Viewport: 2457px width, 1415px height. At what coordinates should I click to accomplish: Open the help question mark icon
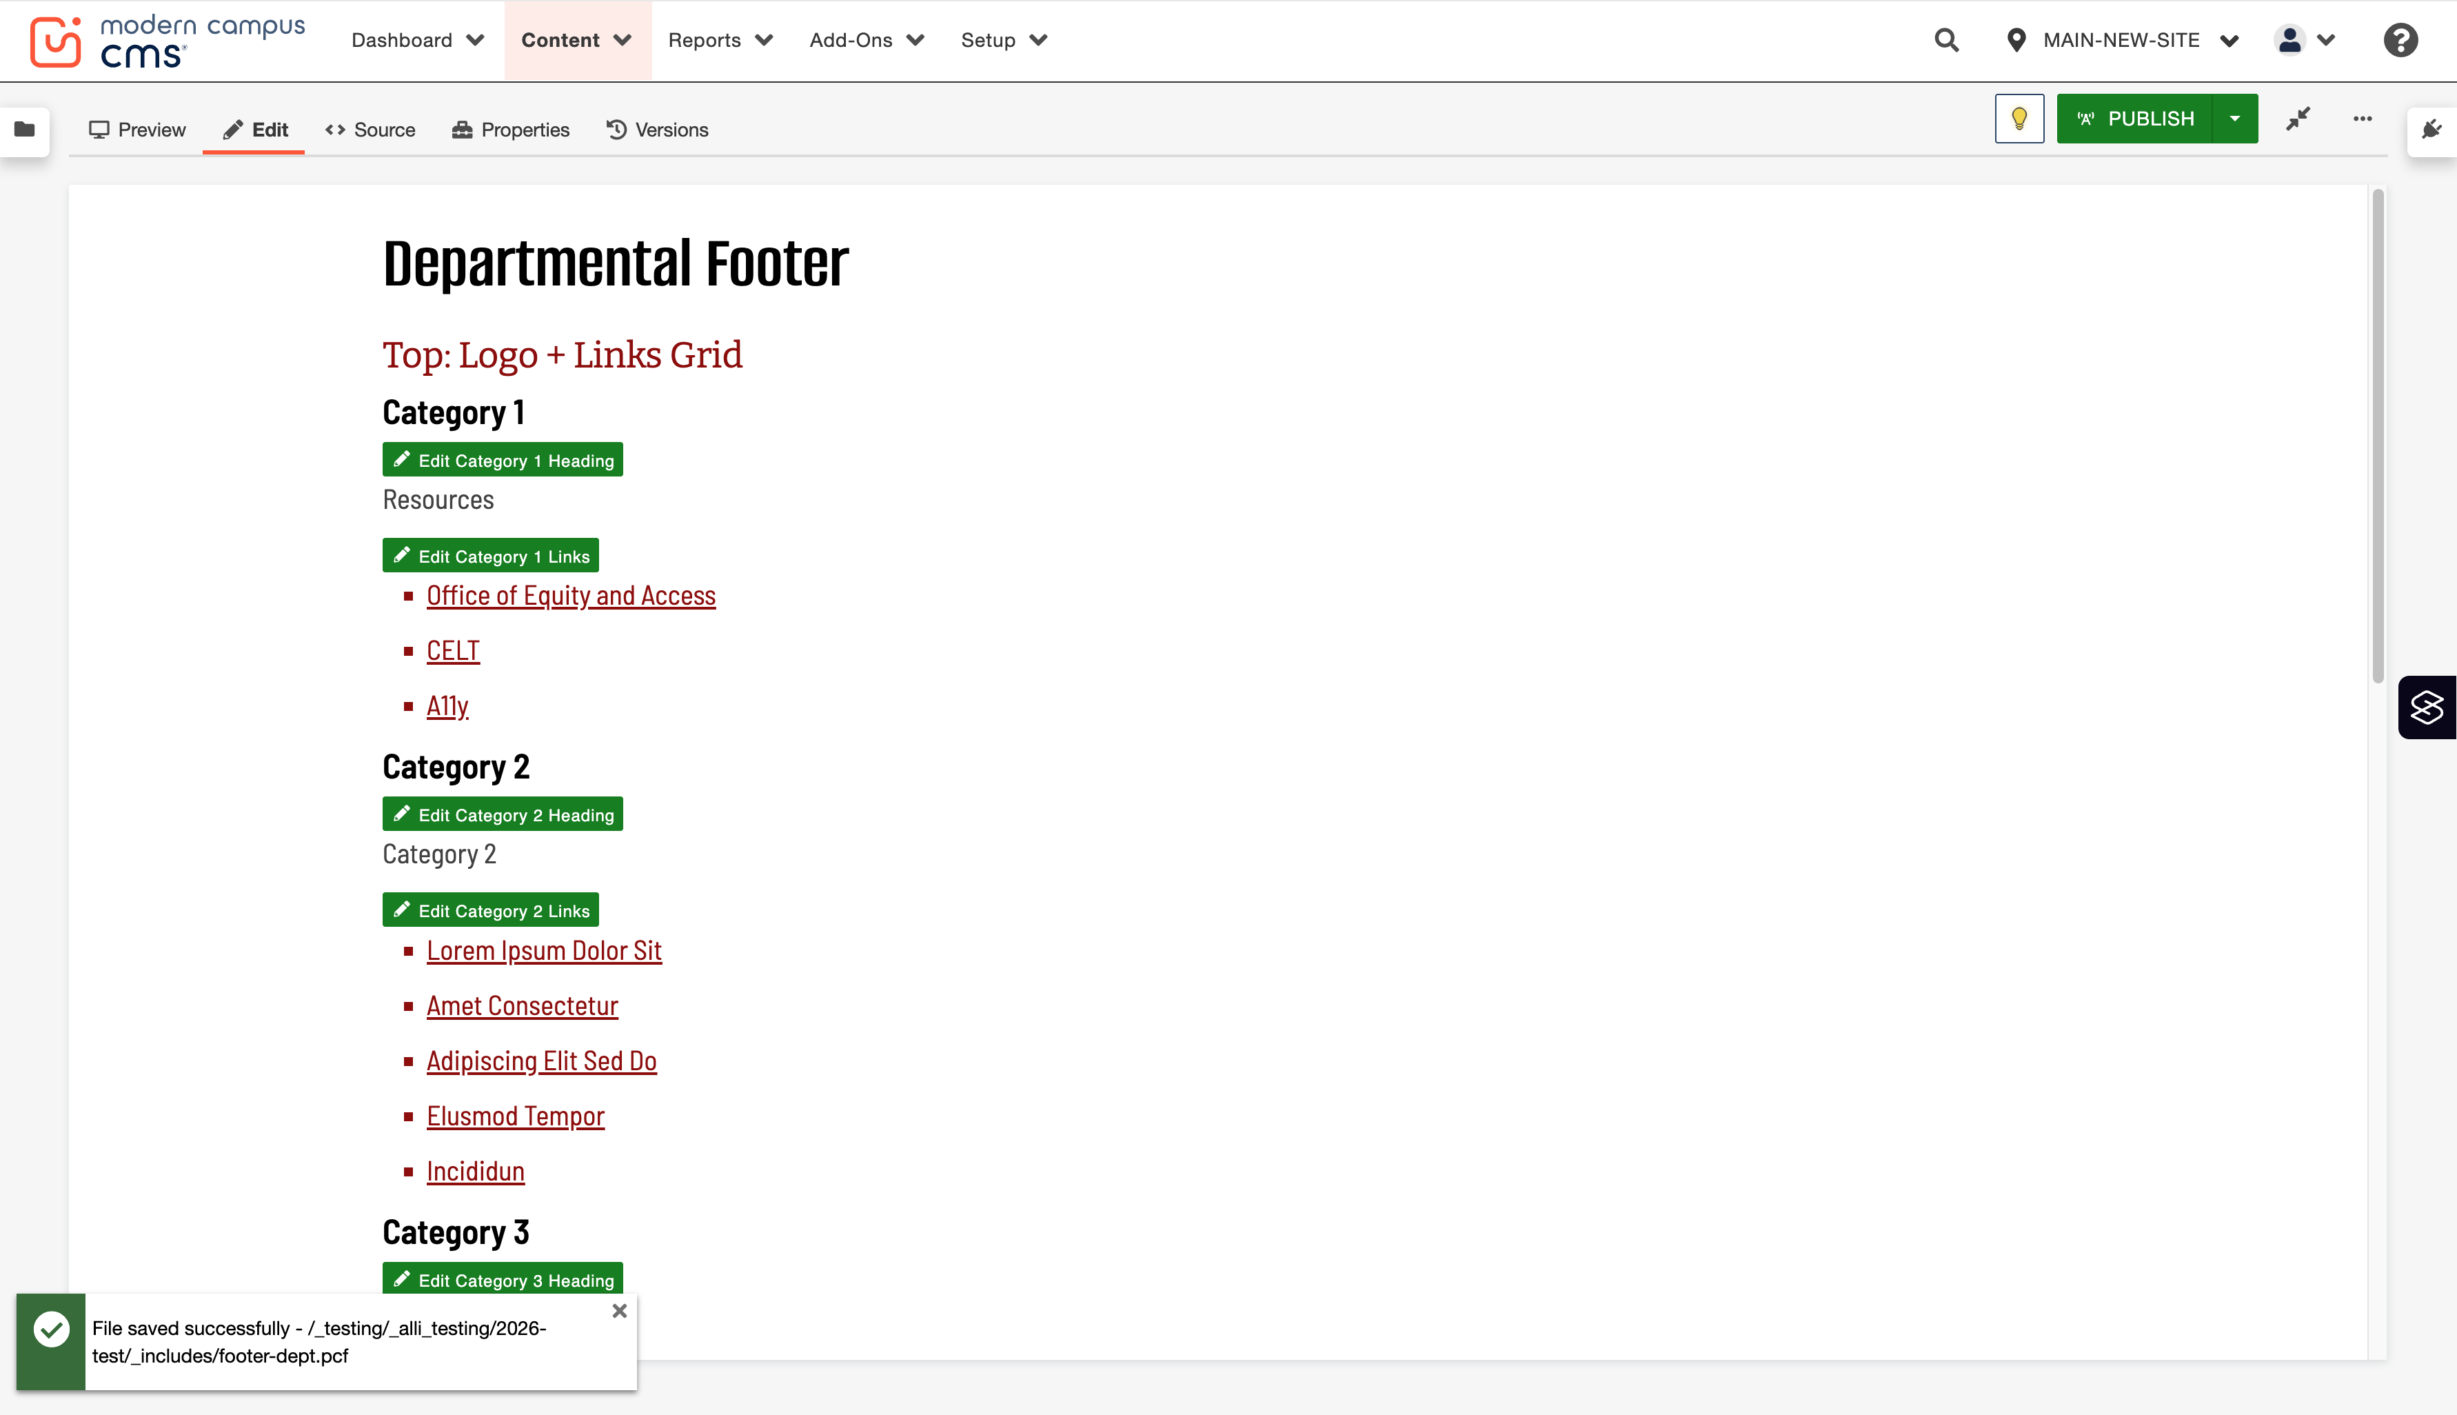(x=2400, y=40)
